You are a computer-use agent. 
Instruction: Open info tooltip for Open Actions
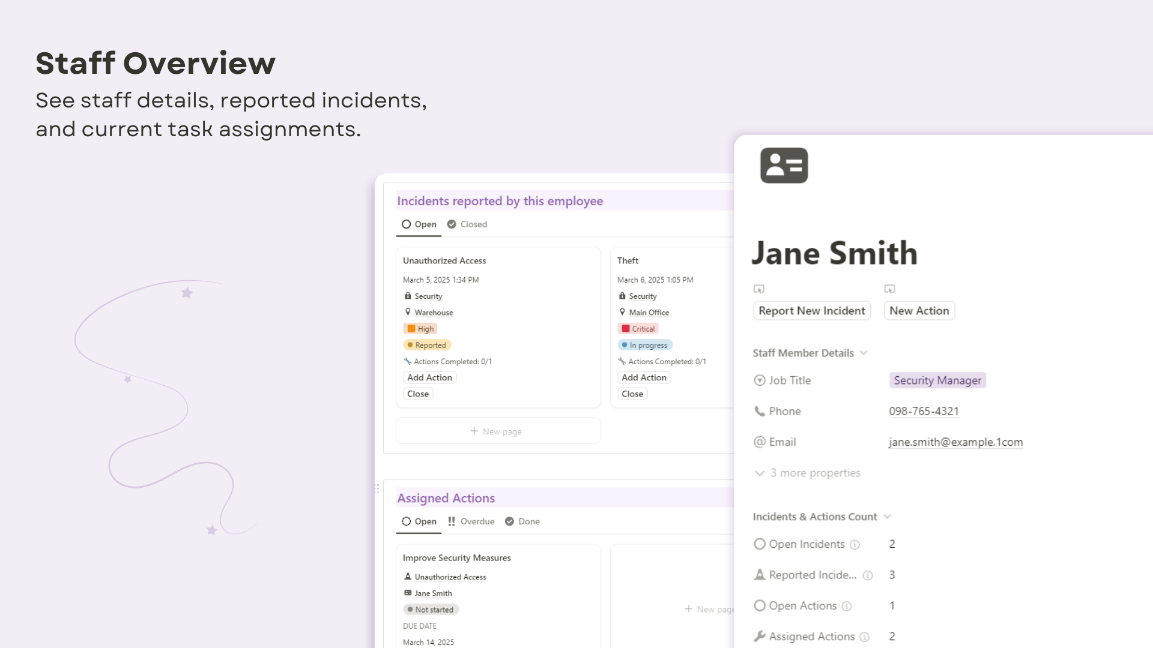(847, 606)
